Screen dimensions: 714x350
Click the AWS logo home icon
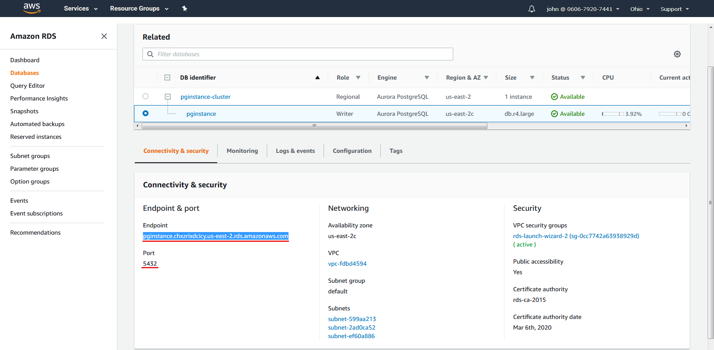(32, 8)
